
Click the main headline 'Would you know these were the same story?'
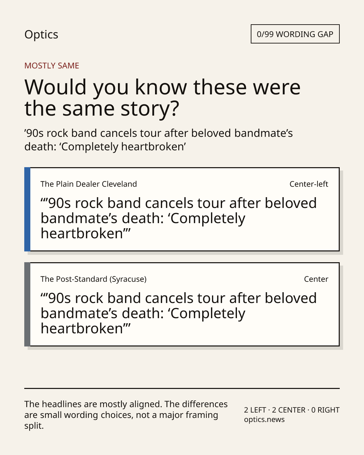pyautogui.click(x=162, y=97)
